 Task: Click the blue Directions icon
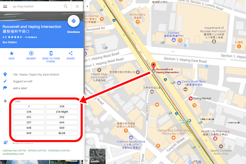tap(73, 21)
